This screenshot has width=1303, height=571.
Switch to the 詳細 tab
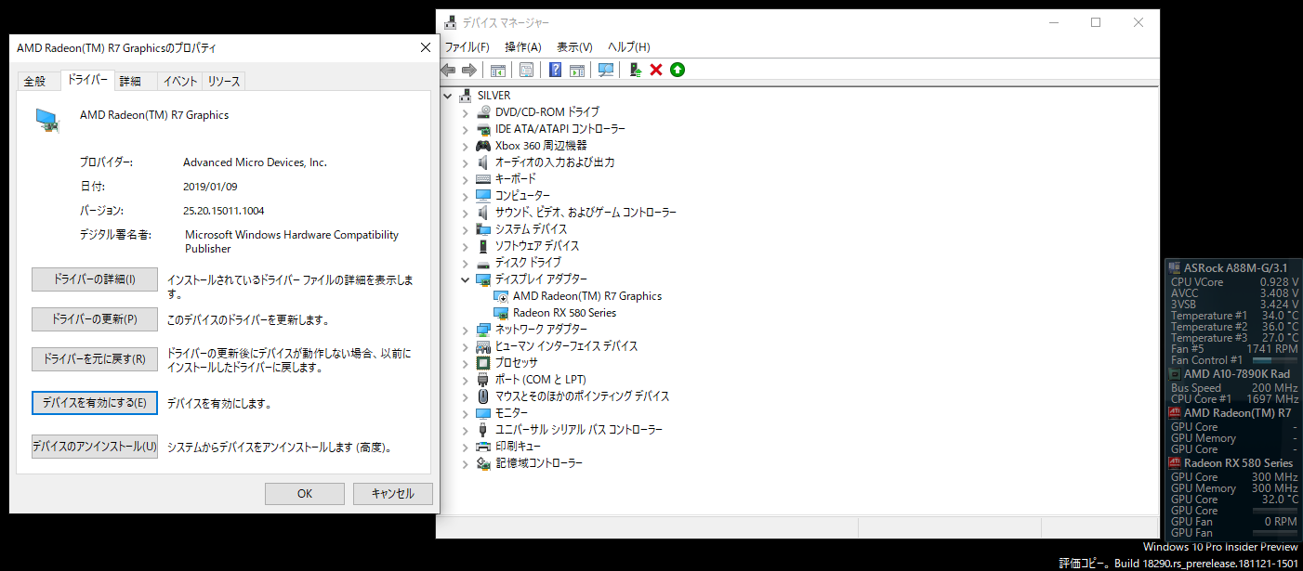(x=130, y=82)
